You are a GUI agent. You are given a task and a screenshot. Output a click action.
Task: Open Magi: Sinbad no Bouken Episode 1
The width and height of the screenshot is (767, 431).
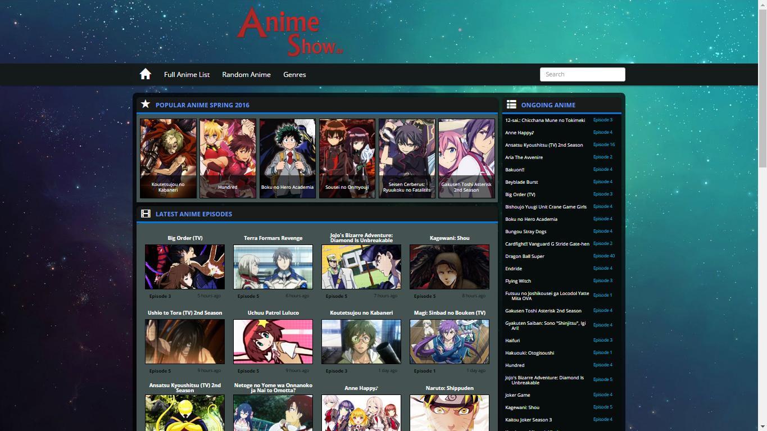(x=449, y=341)
